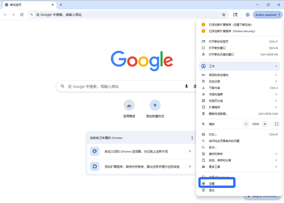Screen dimensions: 284x203
Task: Click the fullscreen icon in zoom row
Action: 276,124
